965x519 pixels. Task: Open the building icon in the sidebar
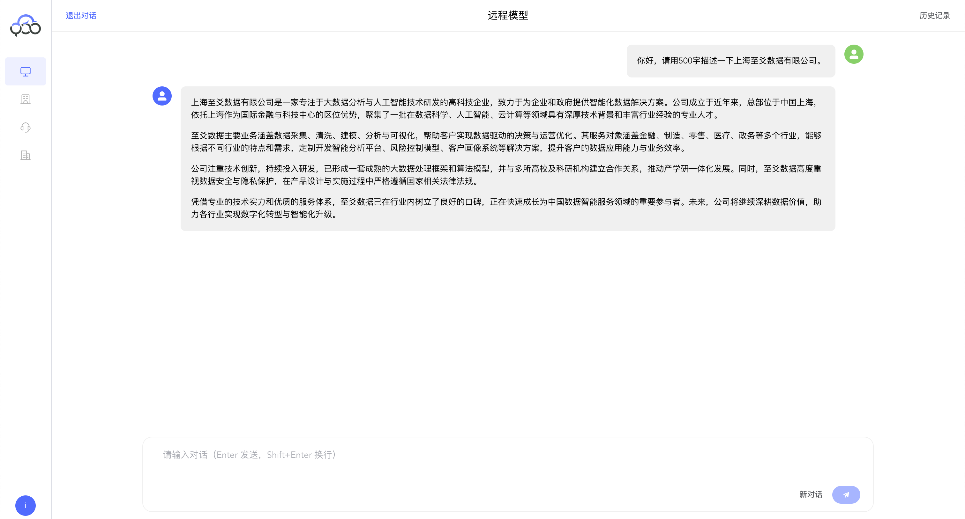pyautogui.click(x=25, y=99)
